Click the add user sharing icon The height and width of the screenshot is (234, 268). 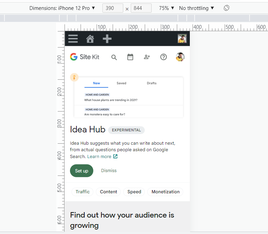[x=147, y=57]
